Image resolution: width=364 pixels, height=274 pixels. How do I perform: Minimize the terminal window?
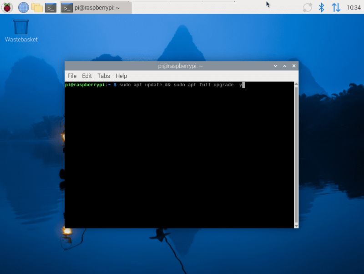pyautogui.click(x=275, y=66)
